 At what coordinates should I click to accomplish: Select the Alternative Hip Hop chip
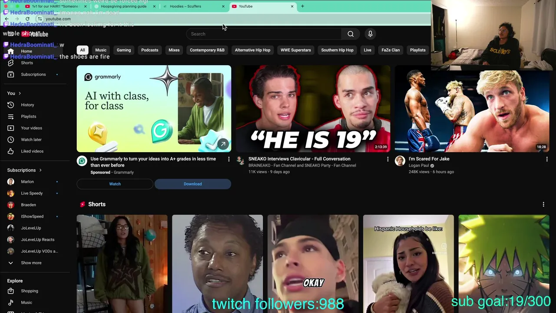point(252,50)
